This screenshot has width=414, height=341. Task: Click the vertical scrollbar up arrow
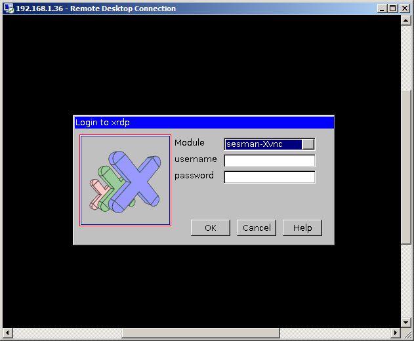click(x=406, y=21)
